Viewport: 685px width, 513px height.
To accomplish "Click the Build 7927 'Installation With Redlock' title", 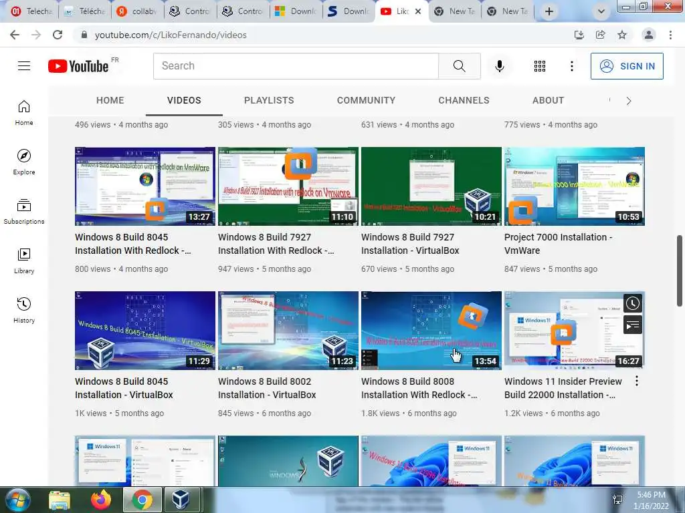I will tap(276, 244).
